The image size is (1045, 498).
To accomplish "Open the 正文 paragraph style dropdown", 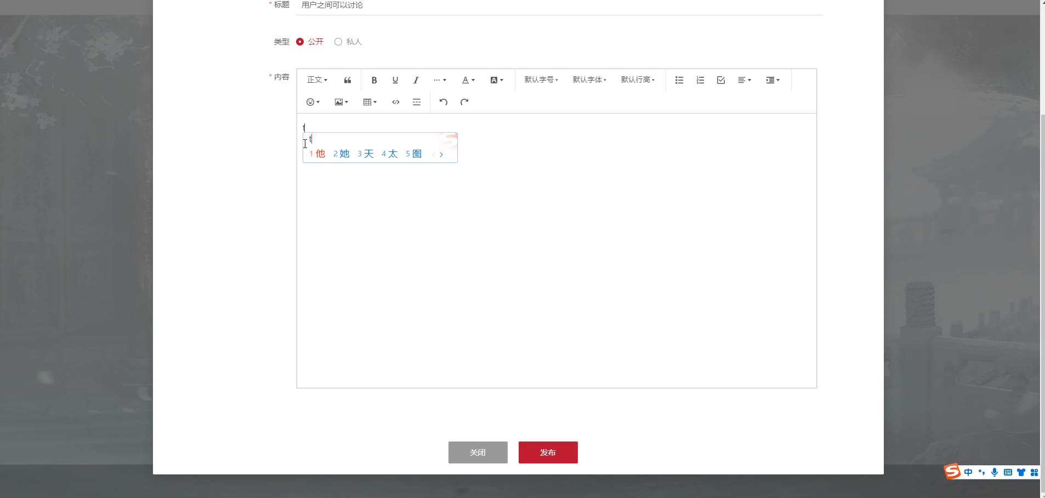I will [x=317, y=80].
